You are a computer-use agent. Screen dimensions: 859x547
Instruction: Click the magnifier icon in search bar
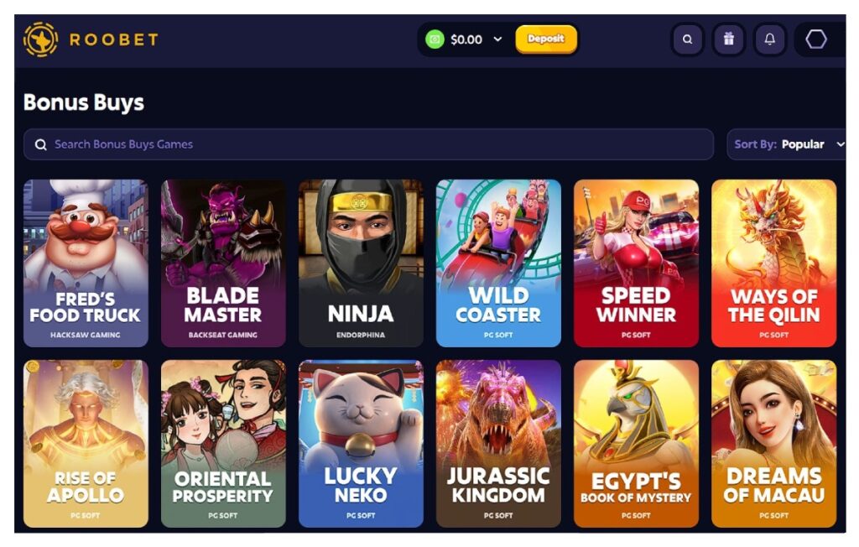pyautogui.click(x=40, y=144)
